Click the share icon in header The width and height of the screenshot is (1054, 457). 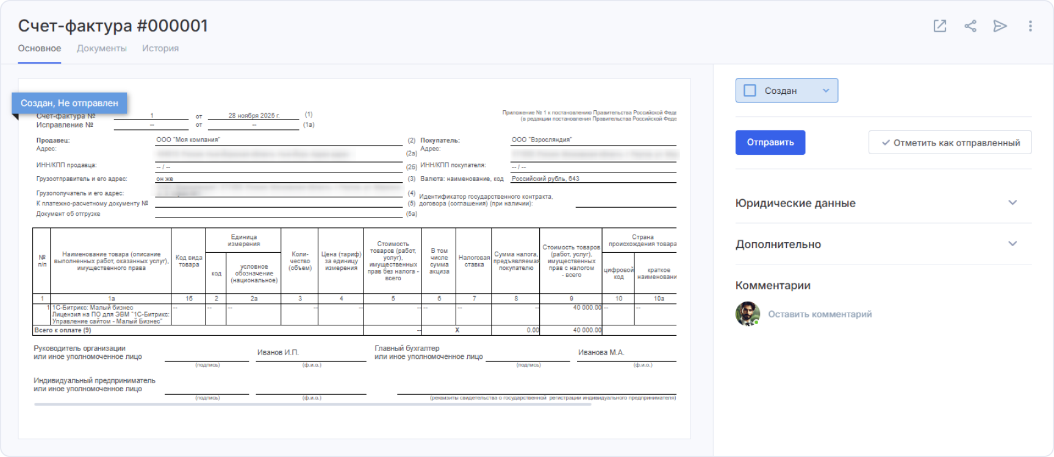pos(970,26)
